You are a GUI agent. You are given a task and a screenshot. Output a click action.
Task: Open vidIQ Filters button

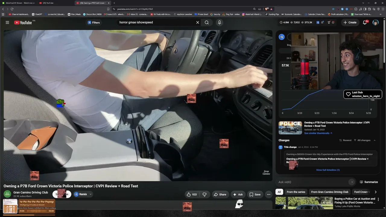(93, 23)
